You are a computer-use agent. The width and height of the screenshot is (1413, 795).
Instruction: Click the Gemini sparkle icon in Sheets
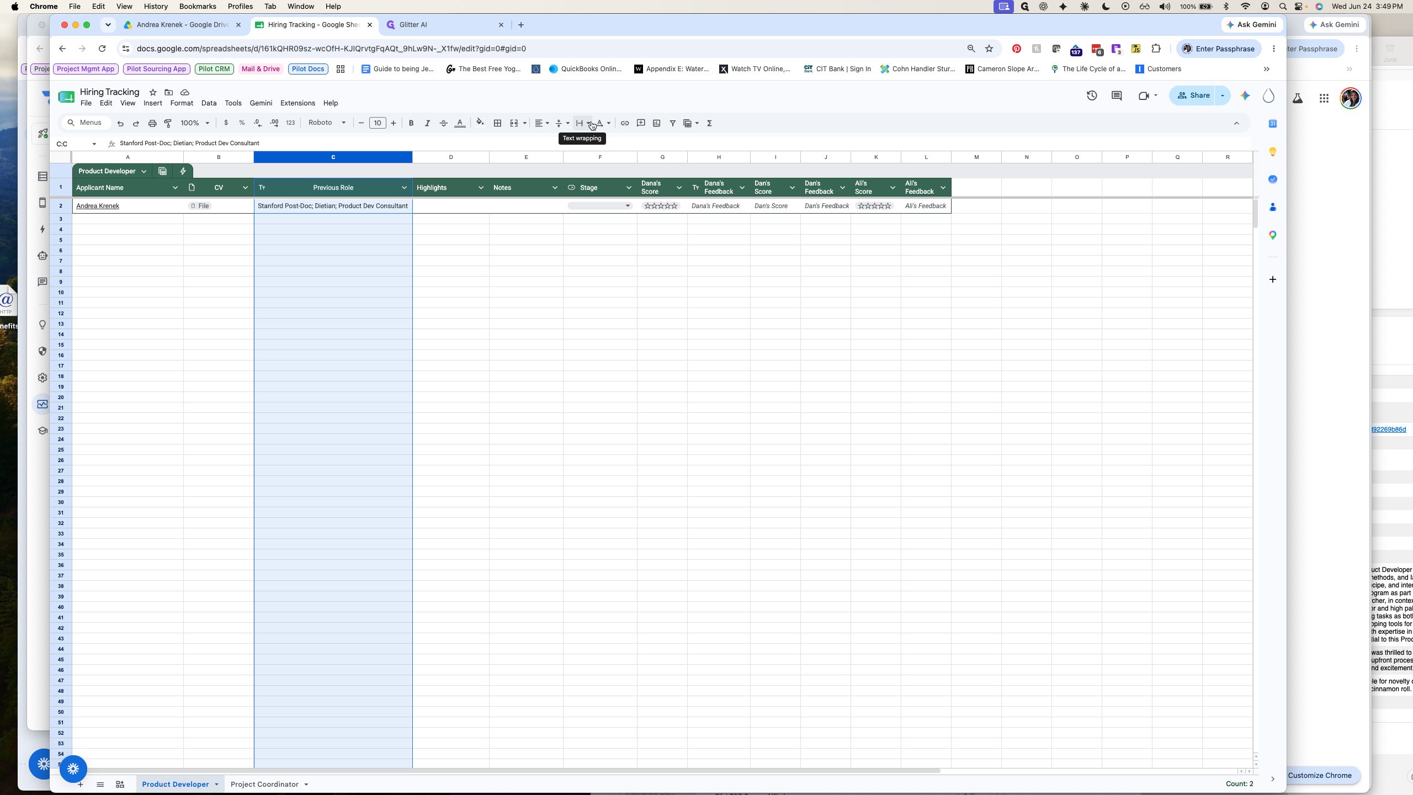[x=1245, y=96]
